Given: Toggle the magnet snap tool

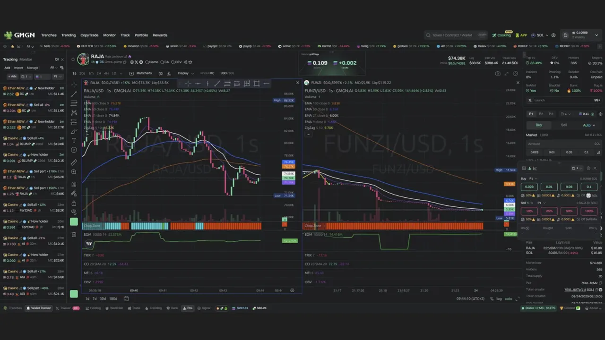Looking at the screenshot, I should (74, 185).
